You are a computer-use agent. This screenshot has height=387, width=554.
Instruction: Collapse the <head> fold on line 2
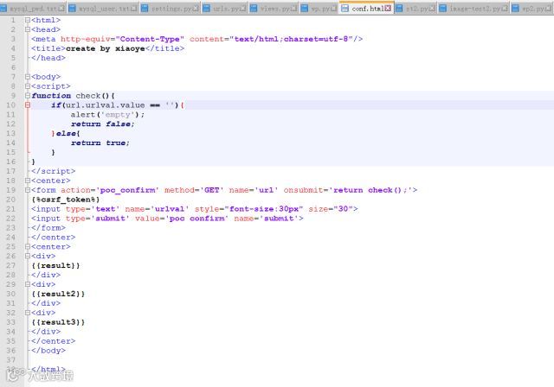(28, 29)
